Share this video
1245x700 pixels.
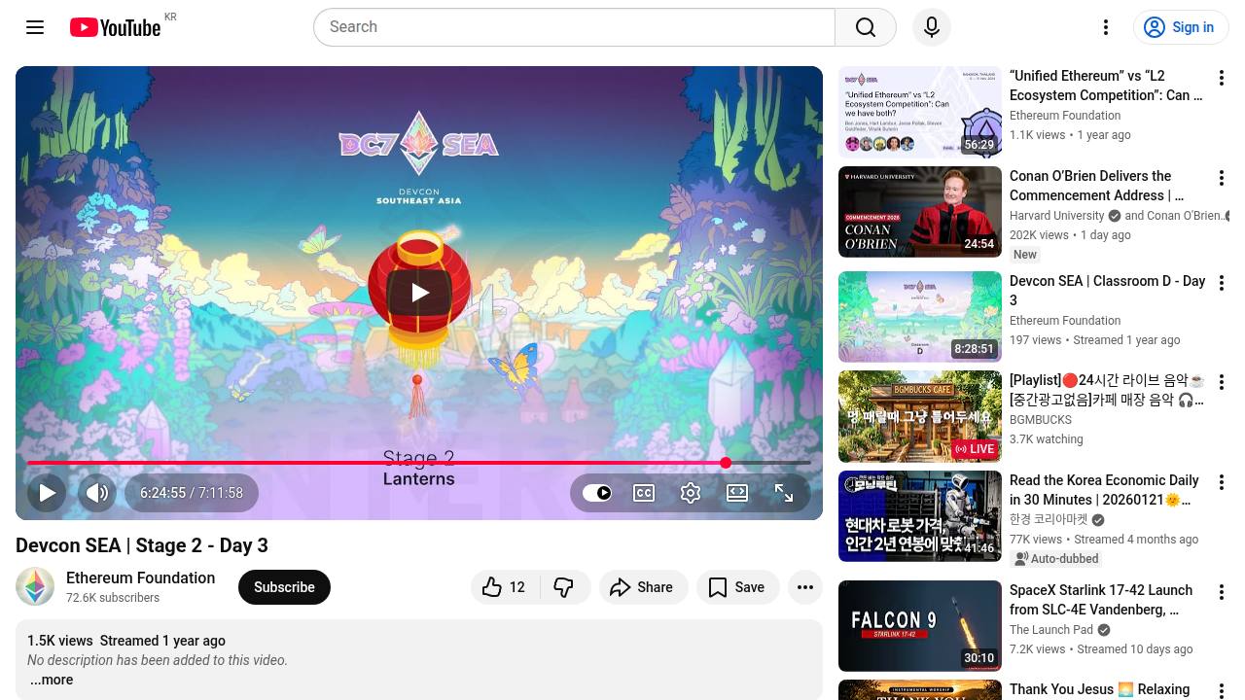642,587
